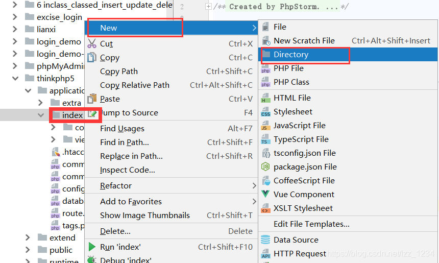
Task: Open Add to Favorites submenu
Action: [171, 201]
